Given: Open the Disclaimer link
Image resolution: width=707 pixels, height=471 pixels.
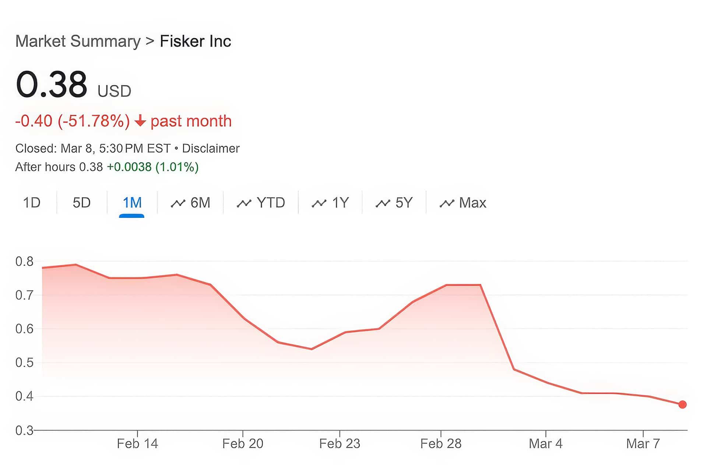Looking at the screenshot, I should pyautogui.click(x=211, y=148).
